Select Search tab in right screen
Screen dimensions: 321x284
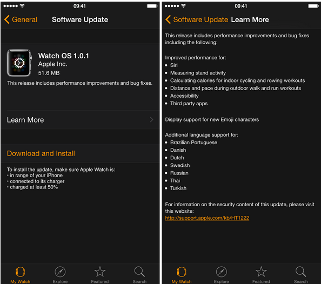point(300,275)
